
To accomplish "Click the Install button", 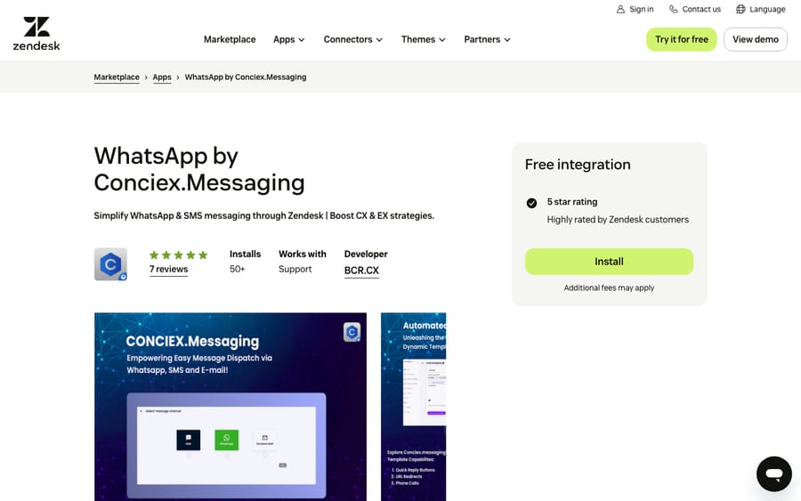I will 609,262.
